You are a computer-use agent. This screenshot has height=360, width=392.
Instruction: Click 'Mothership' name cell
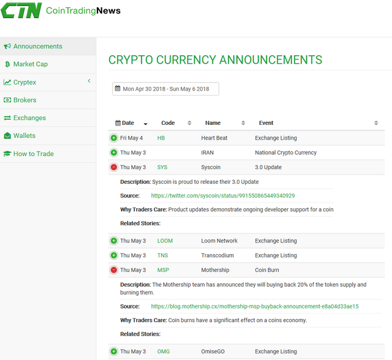coord(215,270)
